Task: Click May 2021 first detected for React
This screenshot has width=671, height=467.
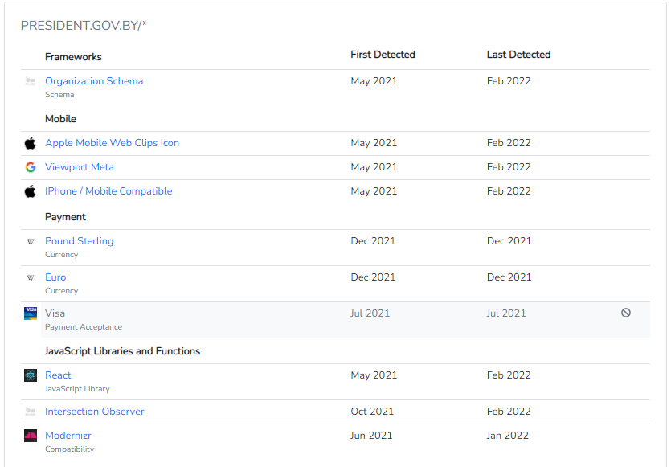Action: pyautogui.click(x=374, y=375)
